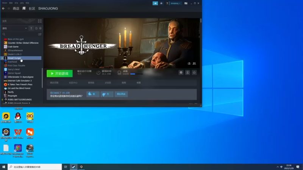The image size is (303, 170).
Task: Open the blue announcements megaphone icon
Action: click(155, 3)
